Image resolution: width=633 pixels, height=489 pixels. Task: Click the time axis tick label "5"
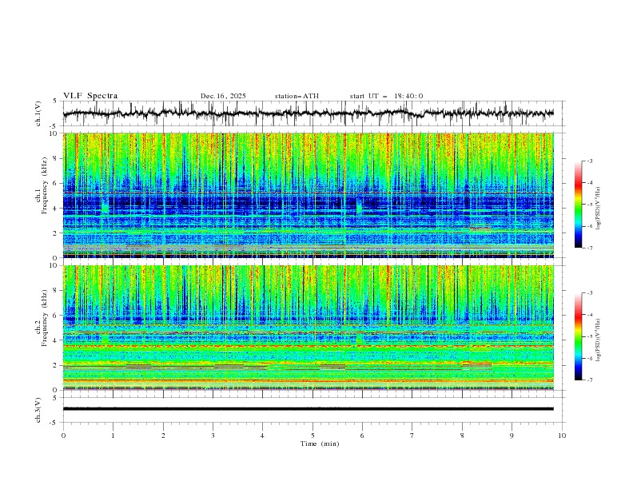click(313, 435)
